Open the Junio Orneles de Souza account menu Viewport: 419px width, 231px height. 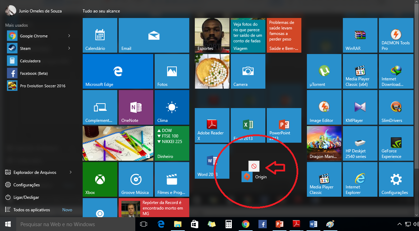[33, 11]
